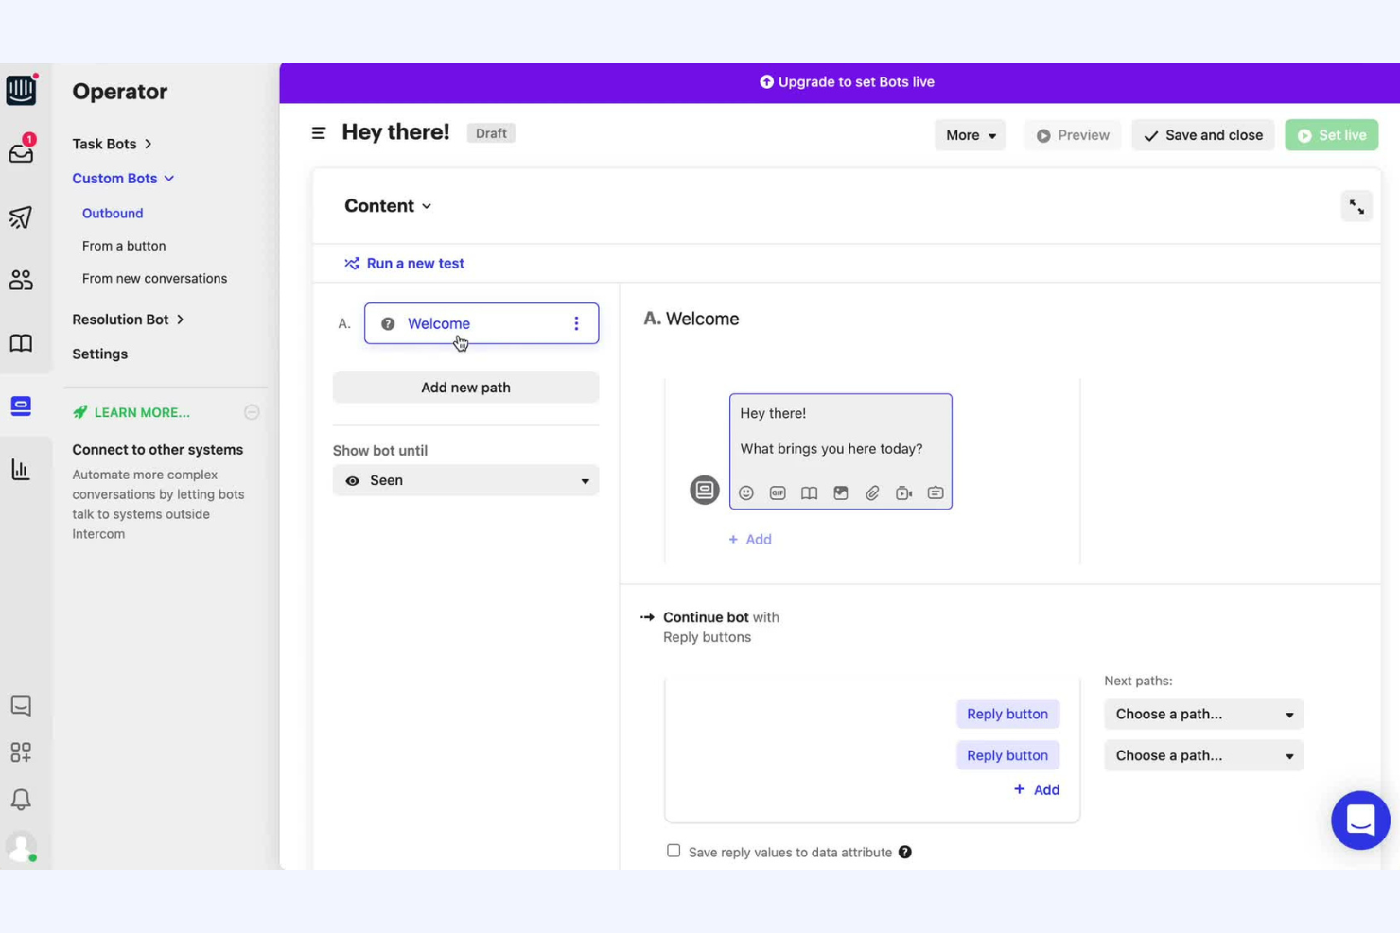The height and width of the screenshot is (933, 1400).
Task: Attach a file with the paperclip icon
Action: [x=872, y=492]
